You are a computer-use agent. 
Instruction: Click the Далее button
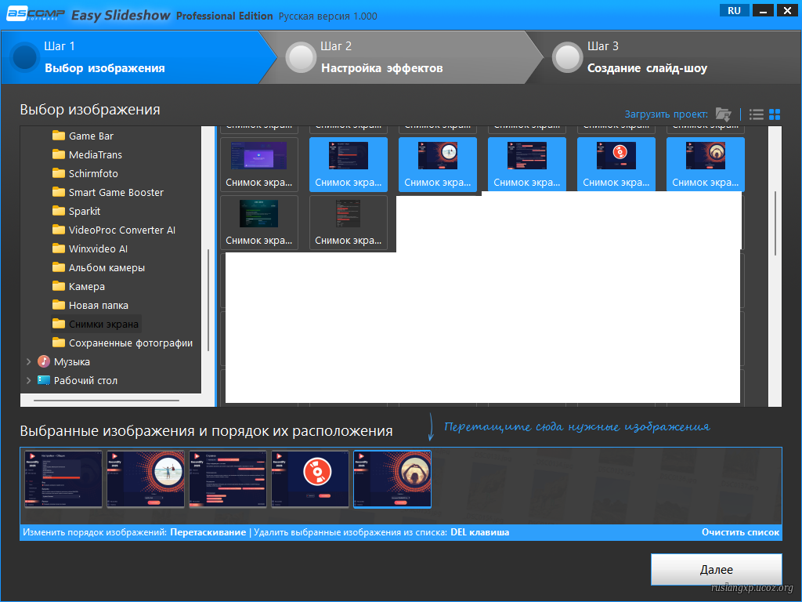(716, 569)
